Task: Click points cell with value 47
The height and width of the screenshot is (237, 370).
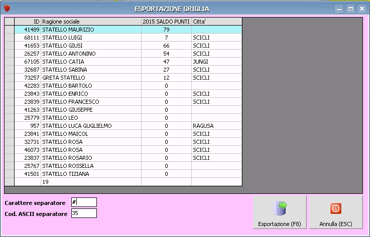Action: click(166, 62)
